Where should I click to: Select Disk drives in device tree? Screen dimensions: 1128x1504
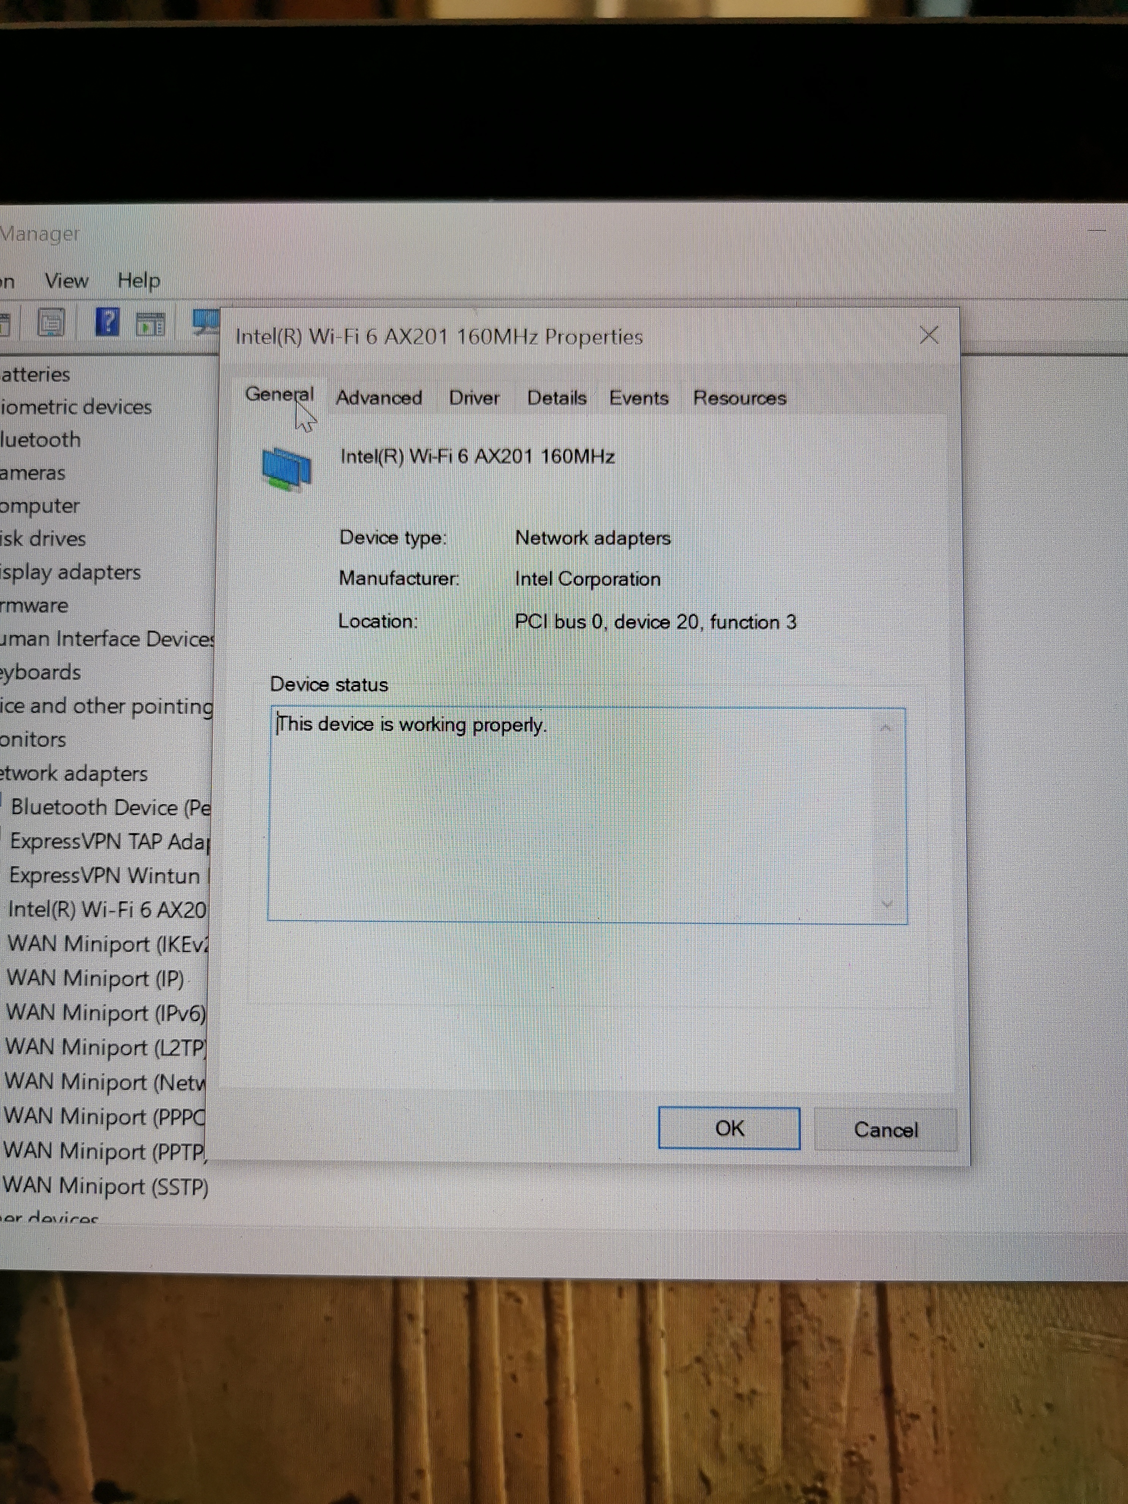(x=44, y=539)
